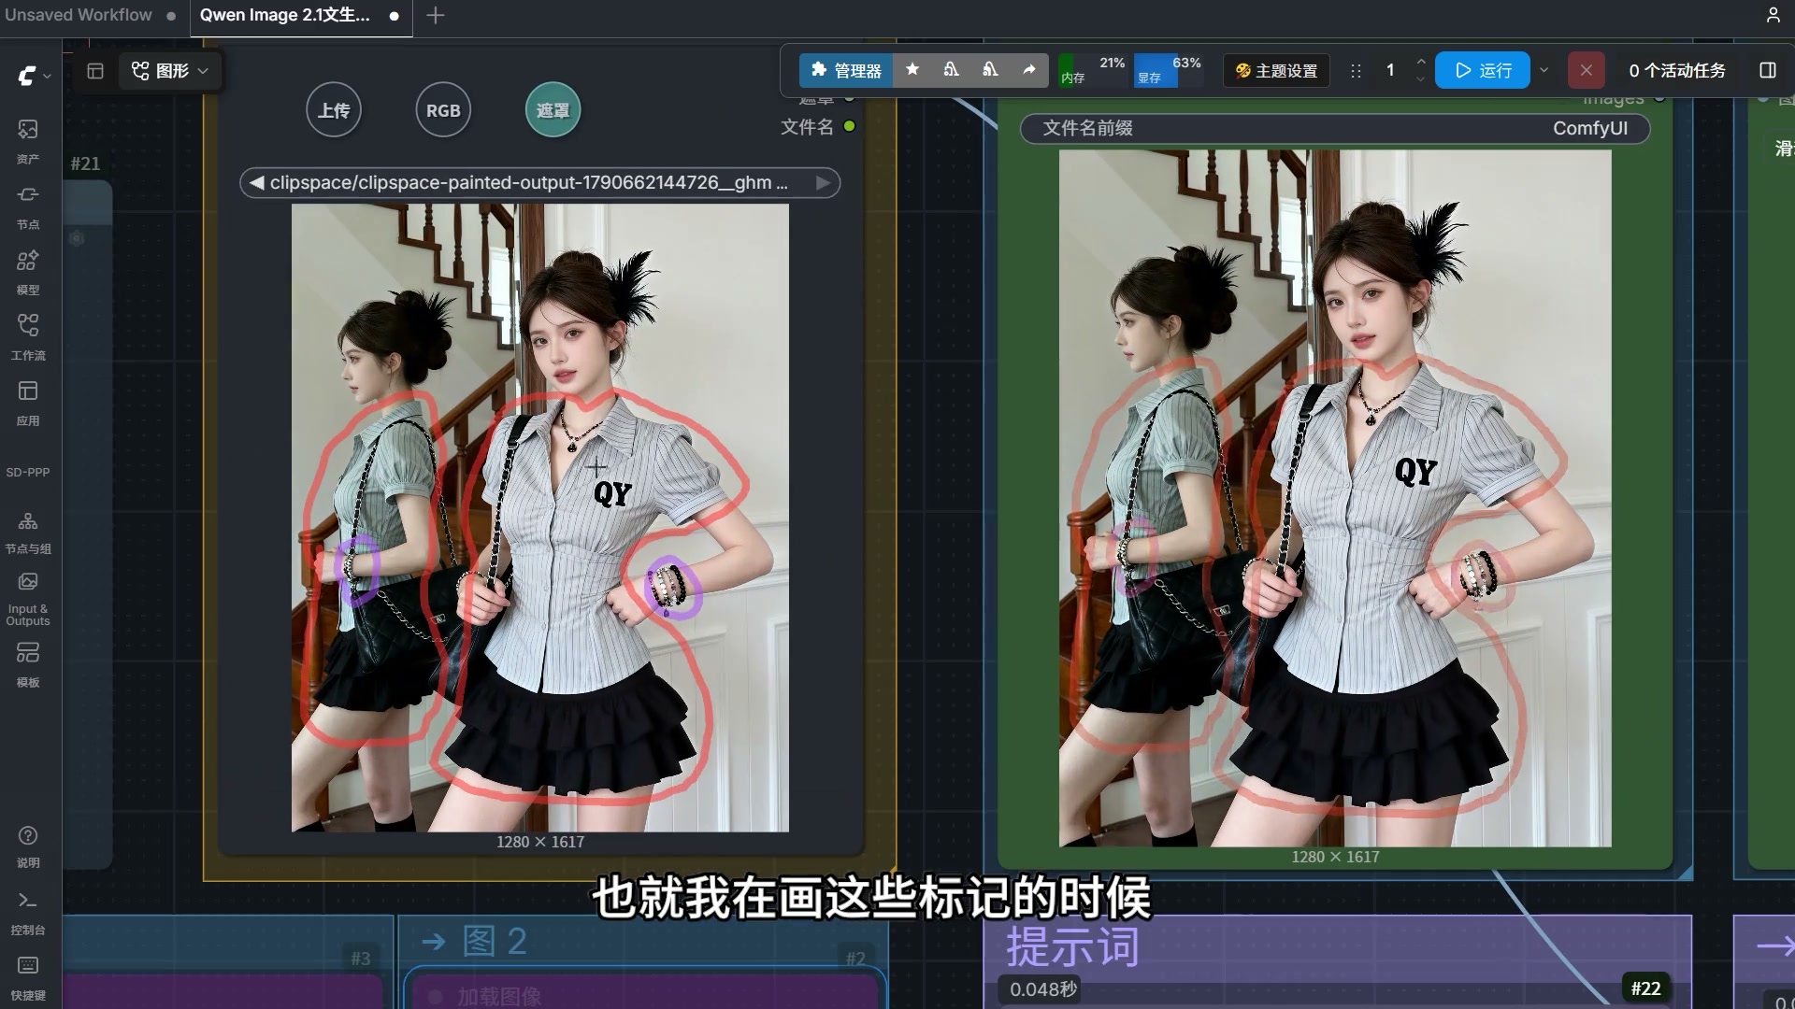Select previous image with left arrow in clipspace field
The height and width of the screenshot is (1009, 1795).
click(x=256, y=182)
